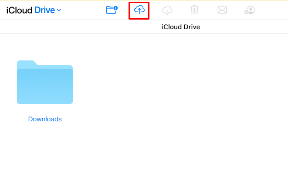This screenshot has height=180, width=288.
Task: Click the trash delete icon
Action: point(194,10)
